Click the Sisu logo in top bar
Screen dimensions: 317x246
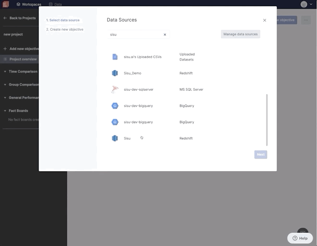coord(5,4)
